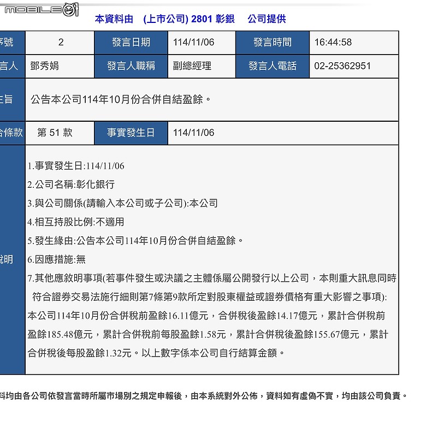Viewport: 426px width, 422px height.
Task: Click the 發言人職稱 header cell
Action: [x=131, y=66]
